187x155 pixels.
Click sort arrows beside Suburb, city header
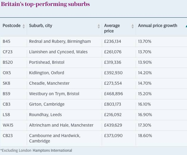(x=98, y=26)
